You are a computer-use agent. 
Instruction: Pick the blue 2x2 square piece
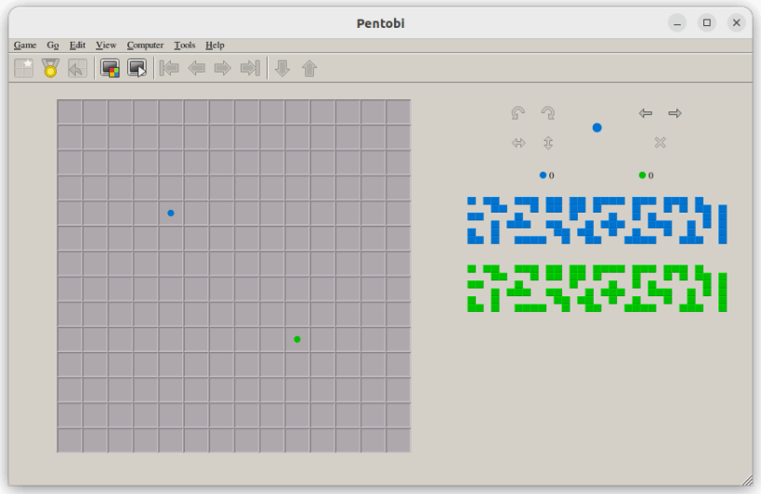pos(554,204)
